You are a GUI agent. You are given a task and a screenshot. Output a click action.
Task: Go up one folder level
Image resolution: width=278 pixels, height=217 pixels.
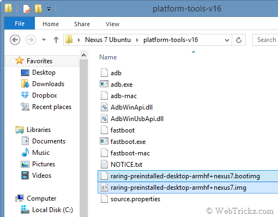[x=56, y=40]
